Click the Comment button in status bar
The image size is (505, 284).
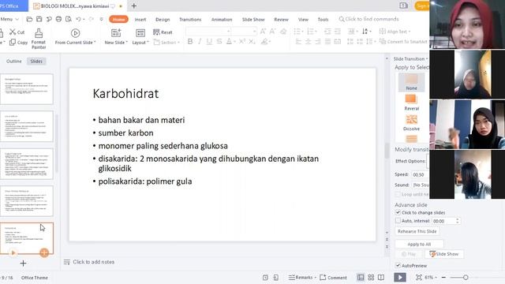tap(333, 277)
